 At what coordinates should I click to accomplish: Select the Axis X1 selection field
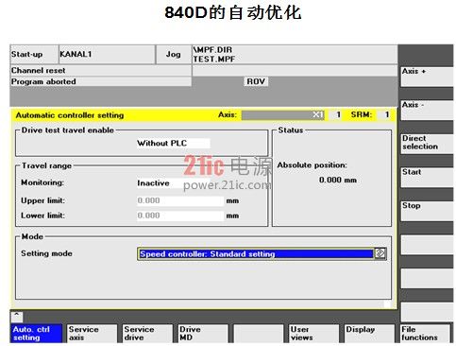tap(283, 115)
